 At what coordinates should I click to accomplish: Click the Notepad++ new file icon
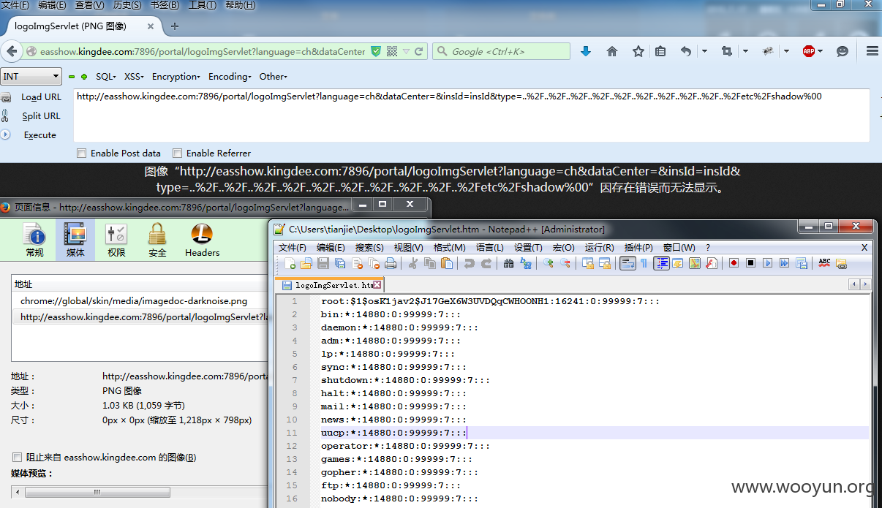point(290,264)
